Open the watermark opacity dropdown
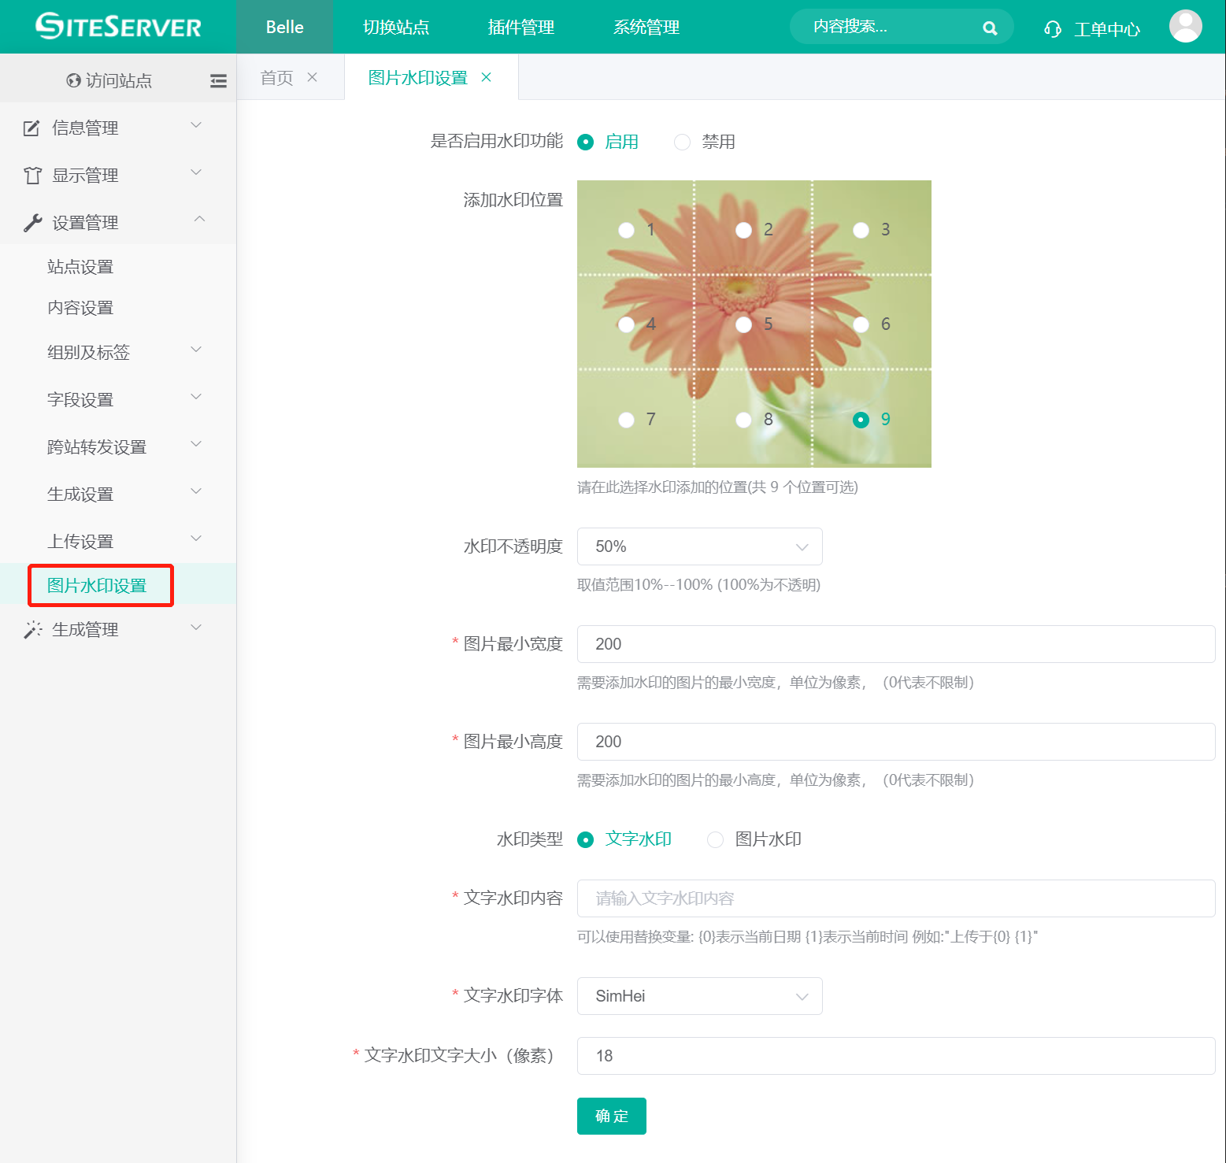This screenshot has height=1163, width=1226. 699,546
